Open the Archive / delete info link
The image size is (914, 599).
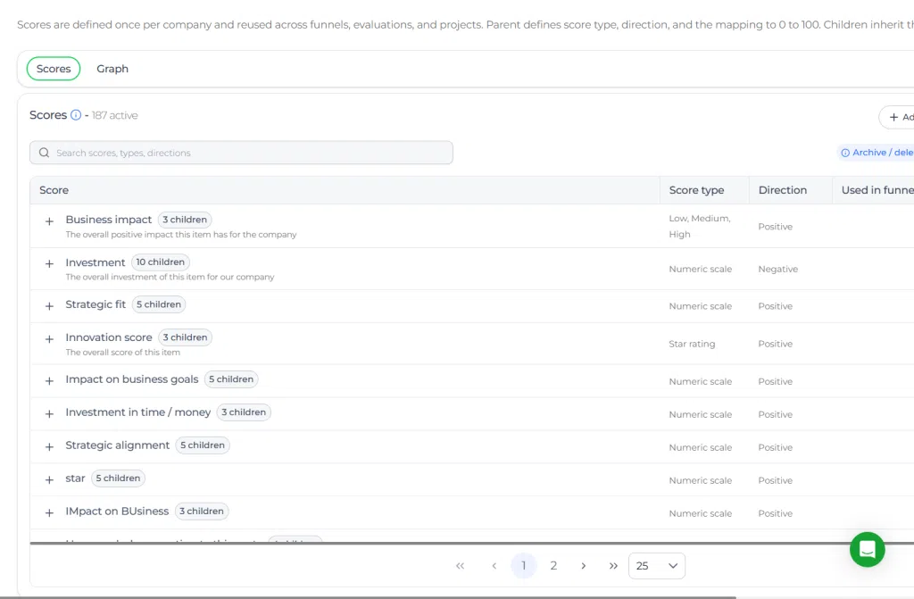(877, 153)
